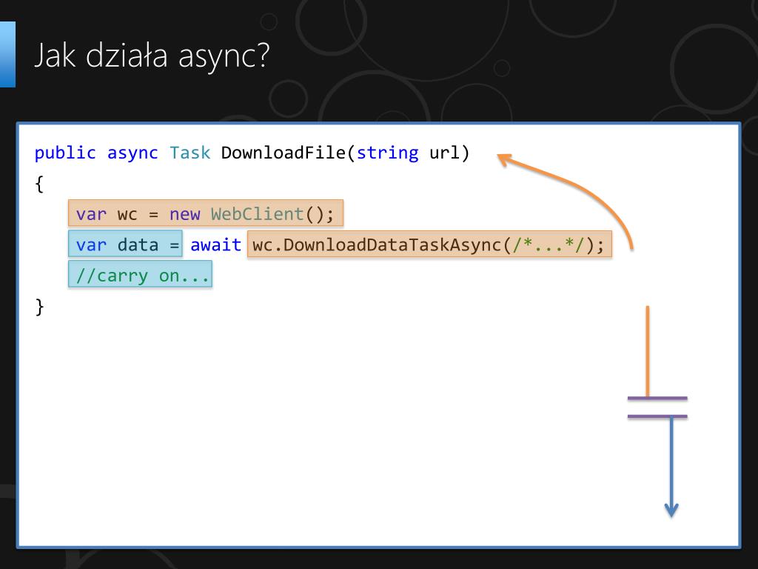Click the 'await' keyword

pos(215,244)
